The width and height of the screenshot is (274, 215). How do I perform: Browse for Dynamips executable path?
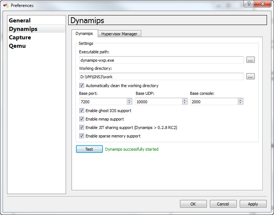[x=250, y=60]
